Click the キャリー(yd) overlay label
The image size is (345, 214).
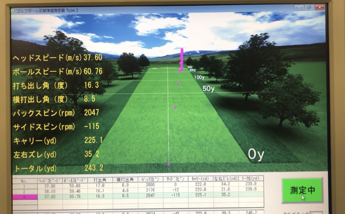(x=35, y=141)
